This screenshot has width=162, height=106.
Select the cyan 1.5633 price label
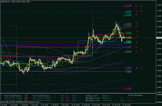[x=129, y=71]
